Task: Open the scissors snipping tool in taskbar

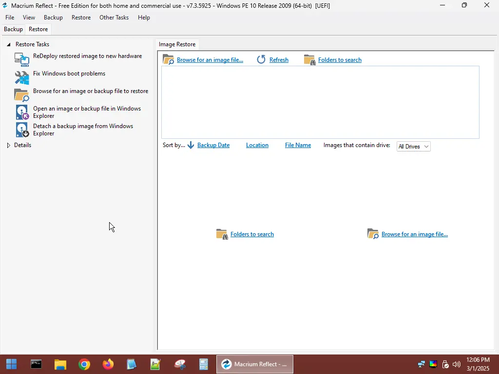Action: click(180, 364)
